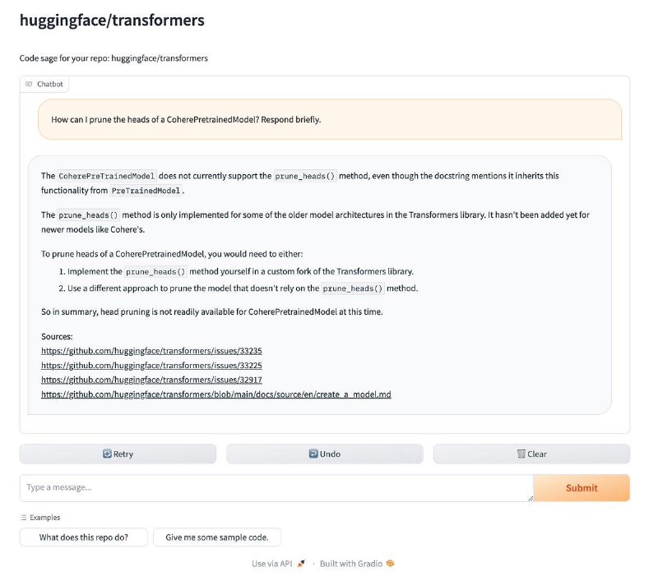Viewport: 658px width, 576px height.
Task: Click the Retry icon button
Action: click(107, 454)
